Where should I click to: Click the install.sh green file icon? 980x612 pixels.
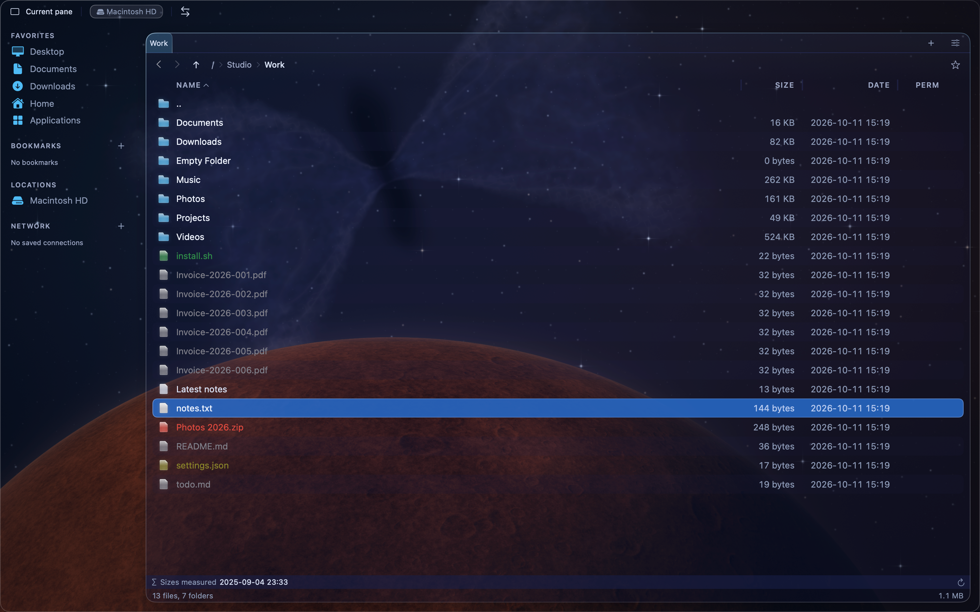pos(164,256)
